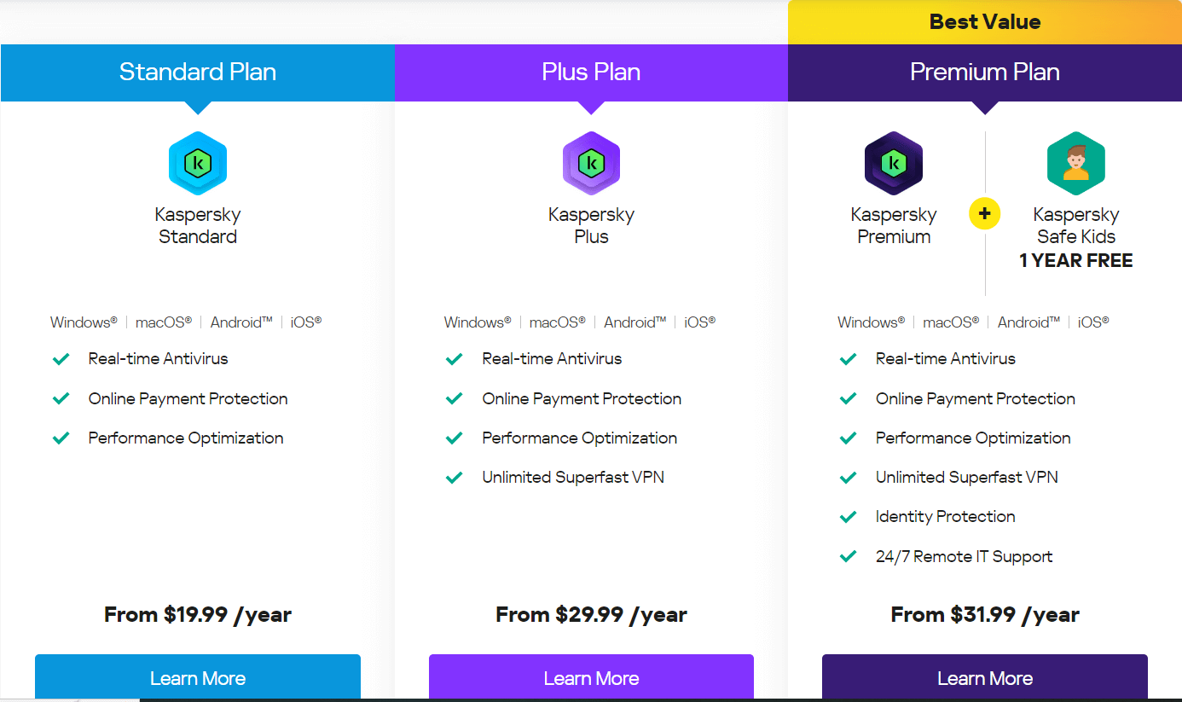The image size is (1182, 702).
Task: Select the Standard Plan header
Action: [x=198, y=73]
